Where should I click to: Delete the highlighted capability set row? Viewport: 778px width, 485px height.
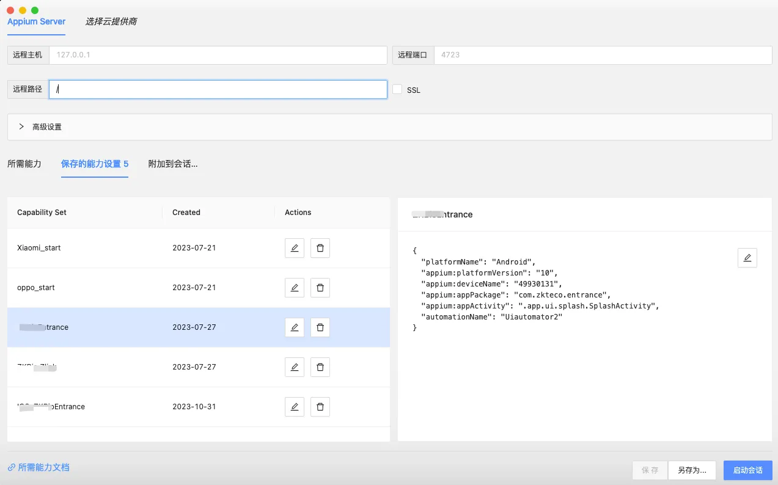coord(320,327)
